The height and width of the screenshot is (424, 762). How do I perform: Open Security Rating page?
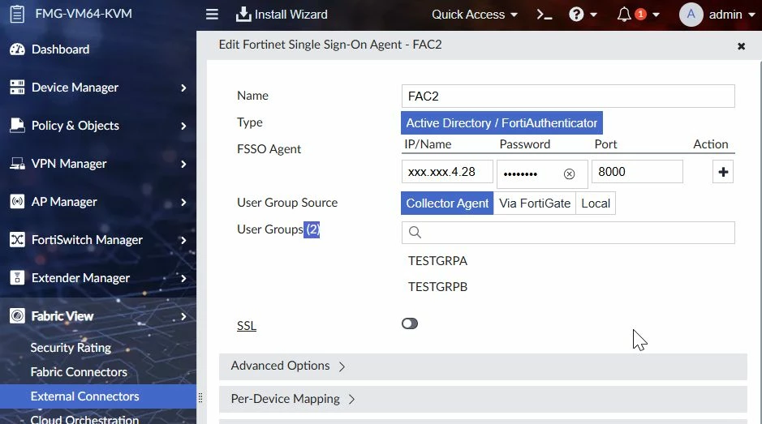(71, 348)
